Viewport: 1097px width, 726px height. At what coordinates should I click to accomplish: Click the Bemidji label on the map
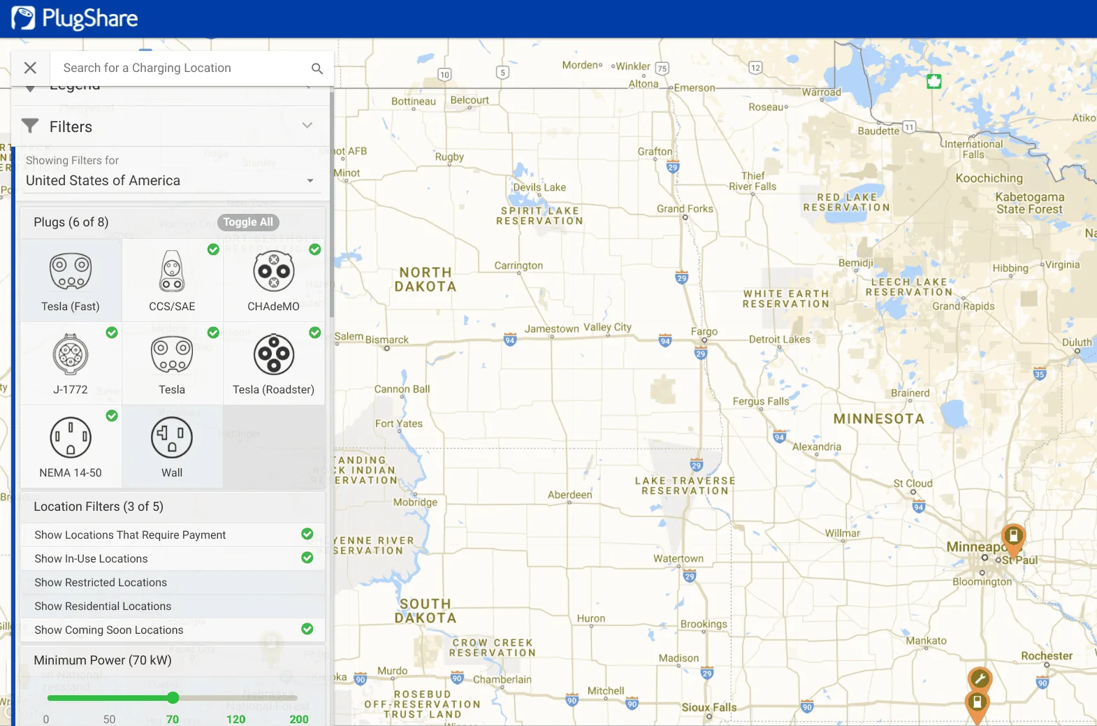(856, 263)
